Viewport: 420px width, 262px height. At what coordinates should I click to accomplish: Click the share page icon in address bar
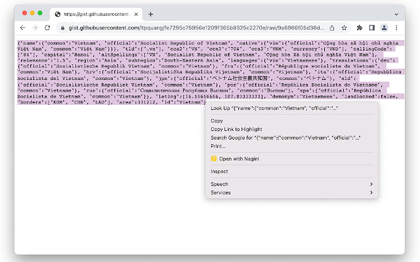(x=333, y=28)
